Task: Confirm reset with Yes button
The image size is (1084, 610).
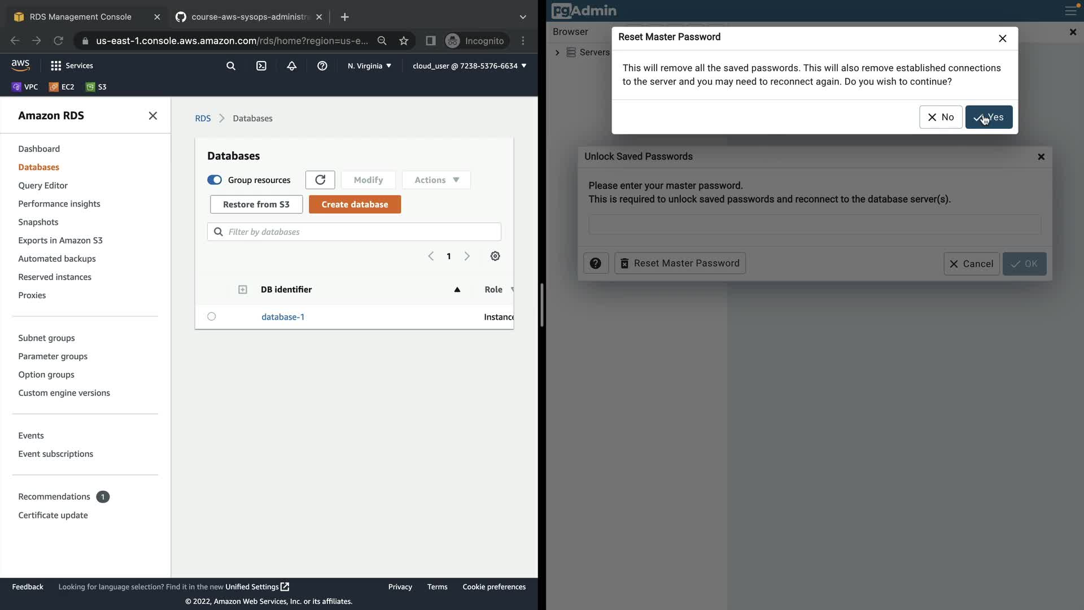Action: click(x=988, y=117)
